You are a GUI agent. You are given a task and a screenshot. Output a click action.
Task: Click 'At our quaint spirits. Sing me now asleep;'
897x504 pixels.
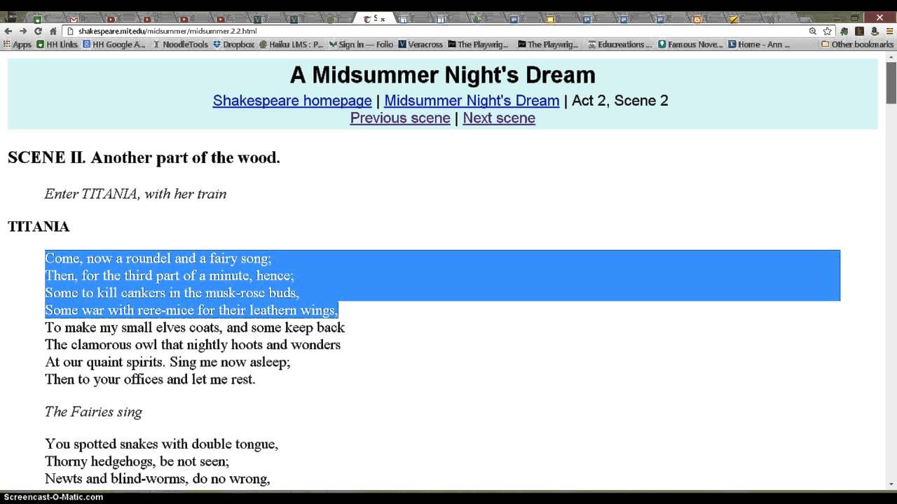click(x=167, y=362)
